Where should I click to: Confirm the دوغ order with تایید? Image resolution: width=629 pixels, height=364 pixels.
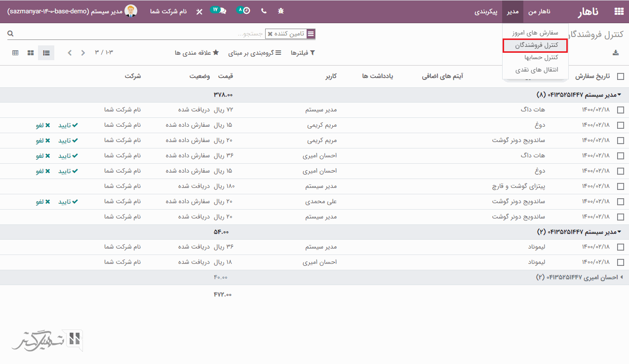tap(68, 125)
